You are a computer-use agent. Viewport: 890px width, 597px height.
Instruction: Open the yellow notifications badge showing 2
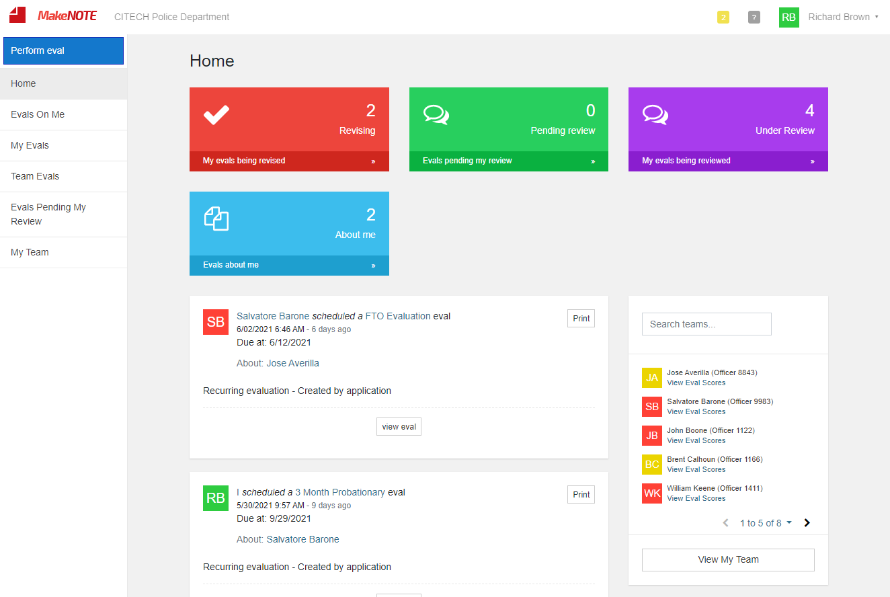[723, 17]
